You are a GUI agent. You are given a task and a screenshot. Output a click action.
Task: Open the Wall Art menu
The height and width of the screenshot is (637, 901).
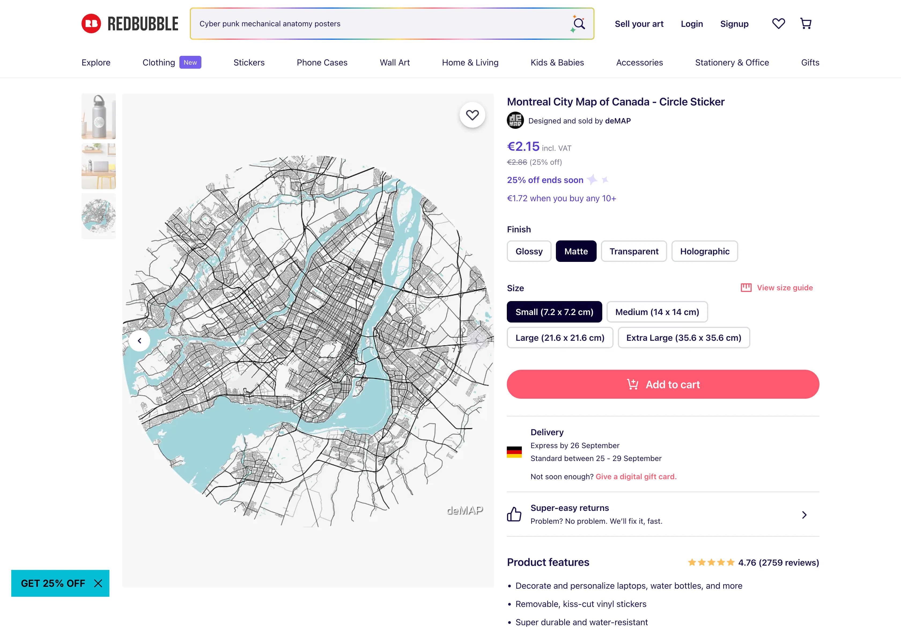click(395, 63)
